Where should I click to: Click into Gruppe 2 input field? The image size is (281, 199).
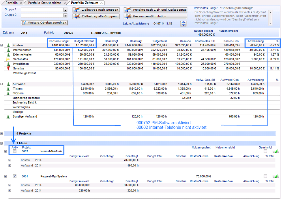(42, 16)
